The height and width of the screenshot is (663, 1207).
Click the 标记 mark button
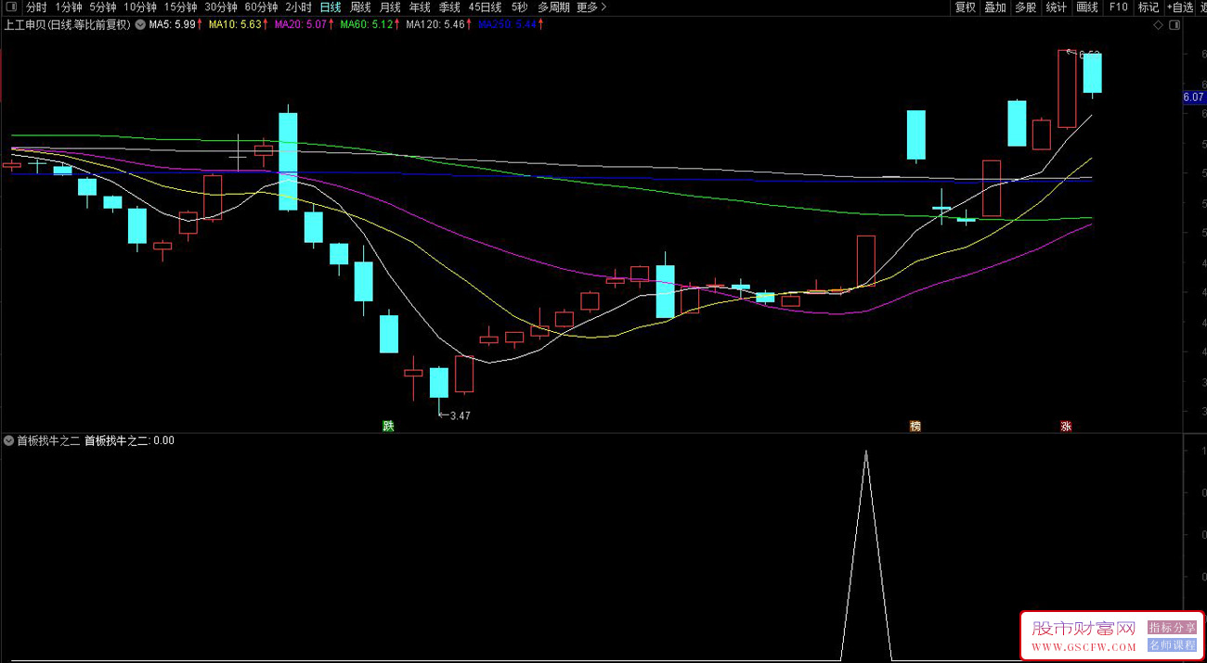point(1149,6)
